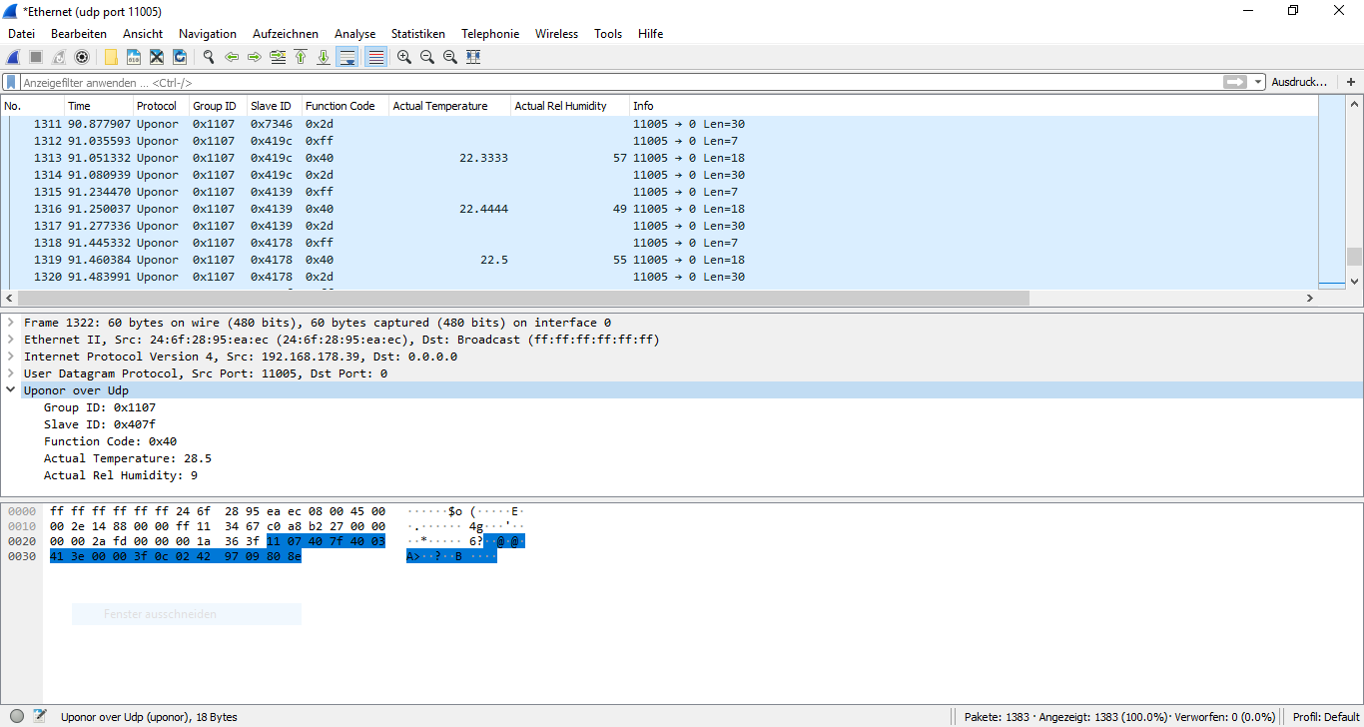Sort by Function Code column header

pyautogui.click(x=345, y=106)
